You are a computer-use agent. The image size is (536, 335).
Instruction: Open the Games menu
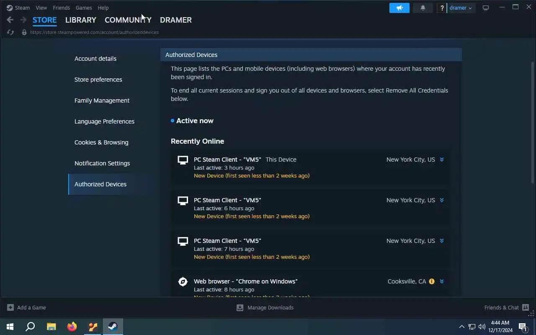click(x=84, y=8)
